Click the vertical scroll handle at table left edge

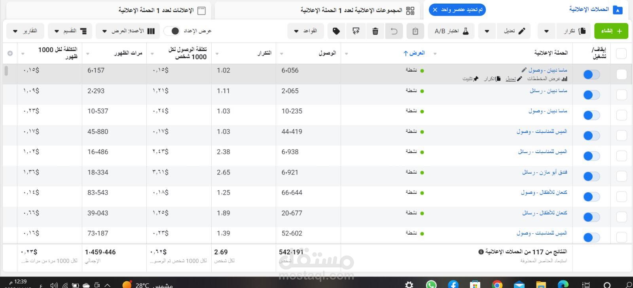6,70
